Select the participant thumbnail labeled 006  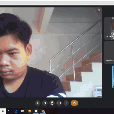coord(109,28)
